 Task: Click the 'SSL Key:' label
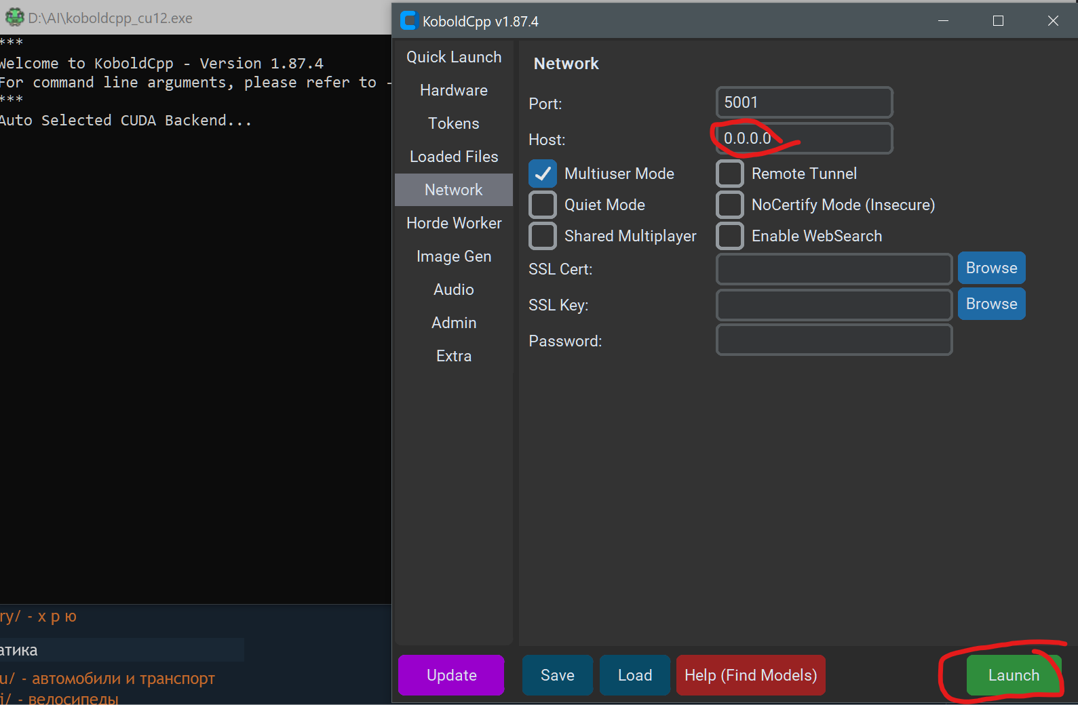558,305
